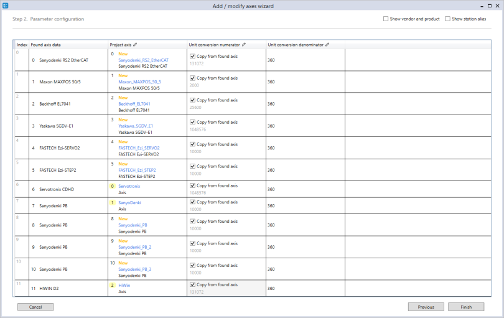Click the edit icon next to Unit conversion numerator
The width and height of the screenshot is (504, 318).
click(244, 45)
